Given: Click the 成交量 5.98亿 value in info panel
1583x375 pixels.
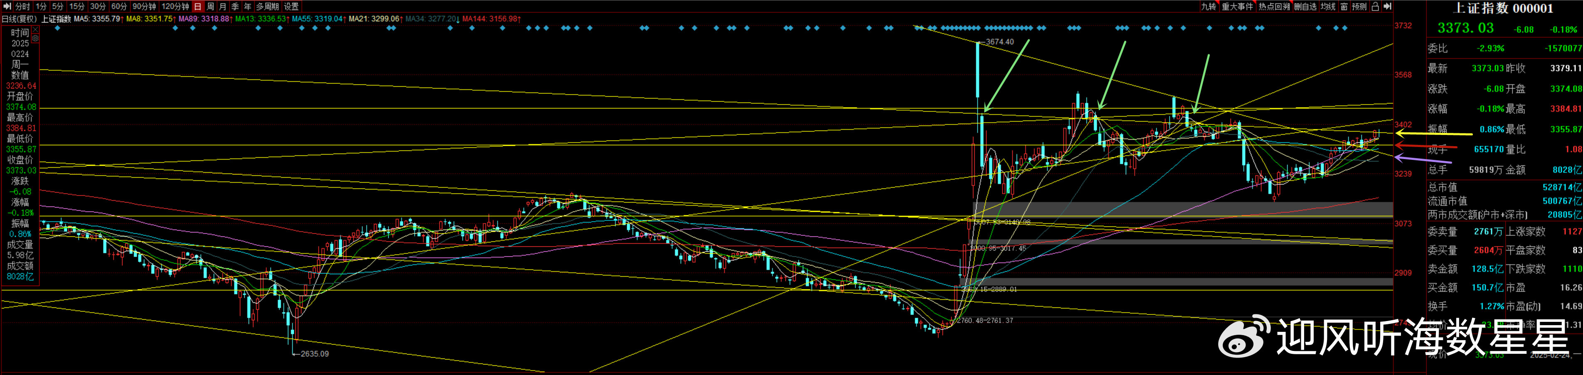Looking at the screenshot, I should coord(20,255).
